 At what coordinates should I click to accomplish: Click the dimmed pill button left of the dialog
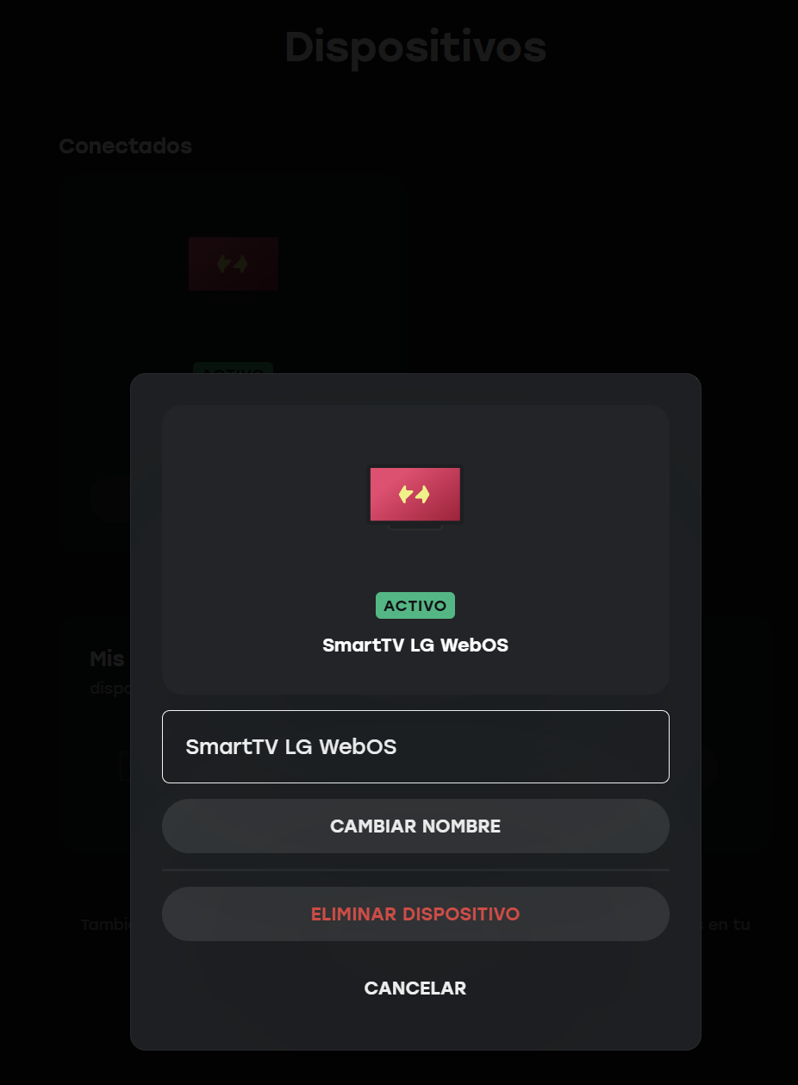click(109, 498)
